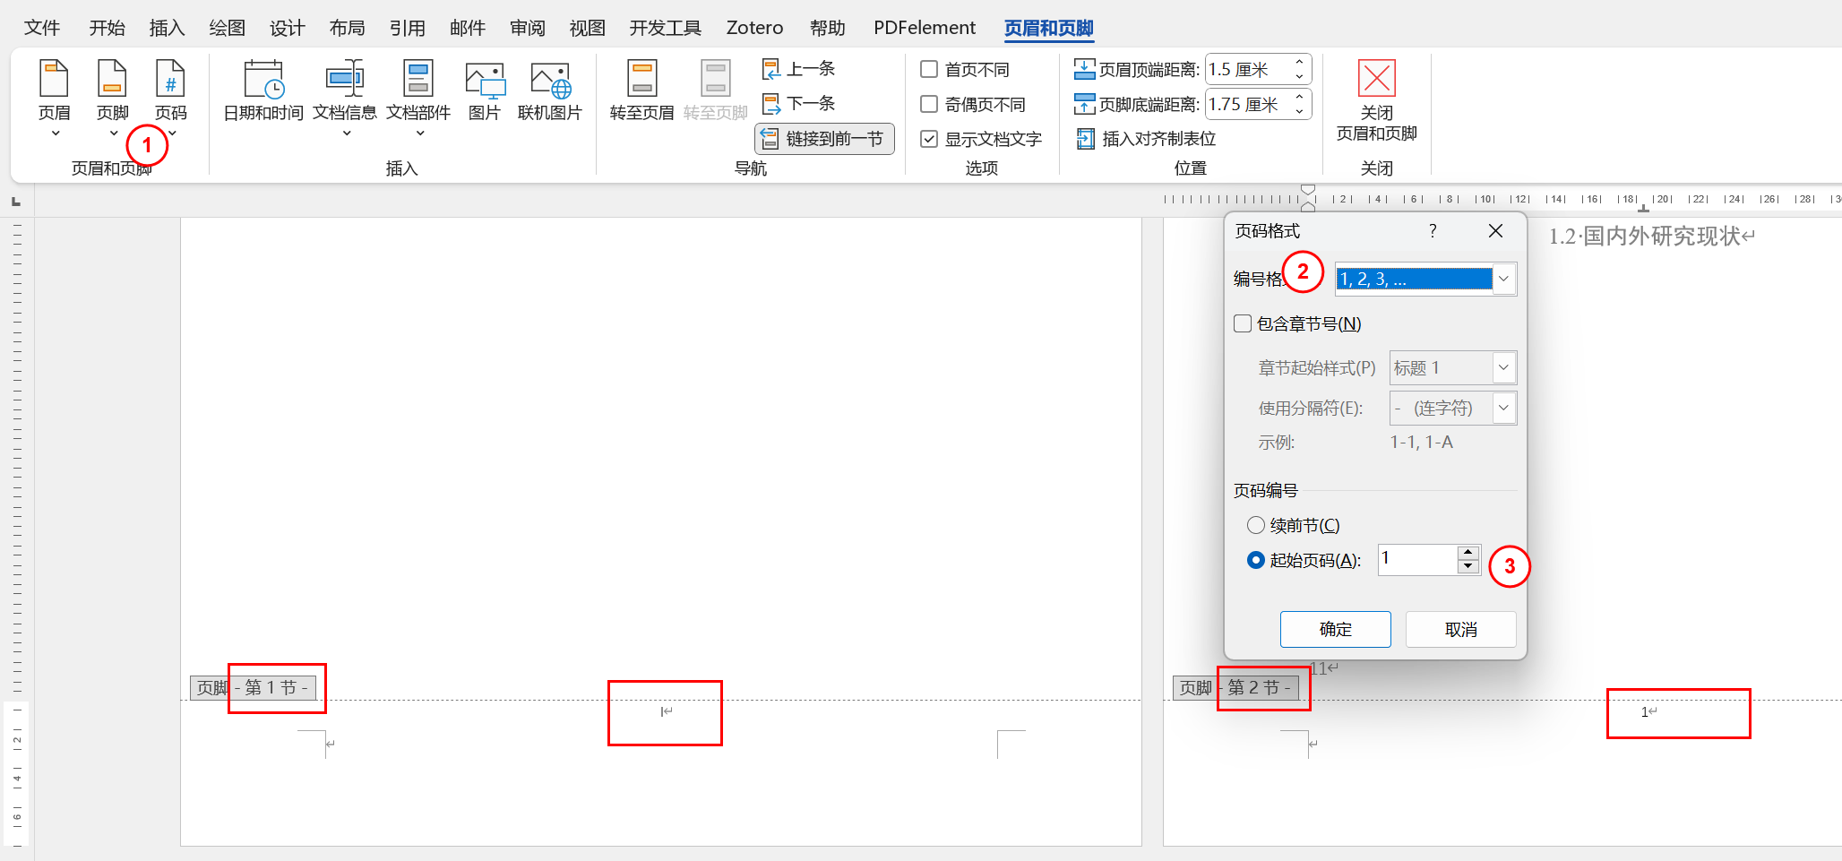Image resolution: width=1842 pixels, height=861 pixels.
Task: Expand the 编号格式 number format dropdown
Action: click(1504, 279)
